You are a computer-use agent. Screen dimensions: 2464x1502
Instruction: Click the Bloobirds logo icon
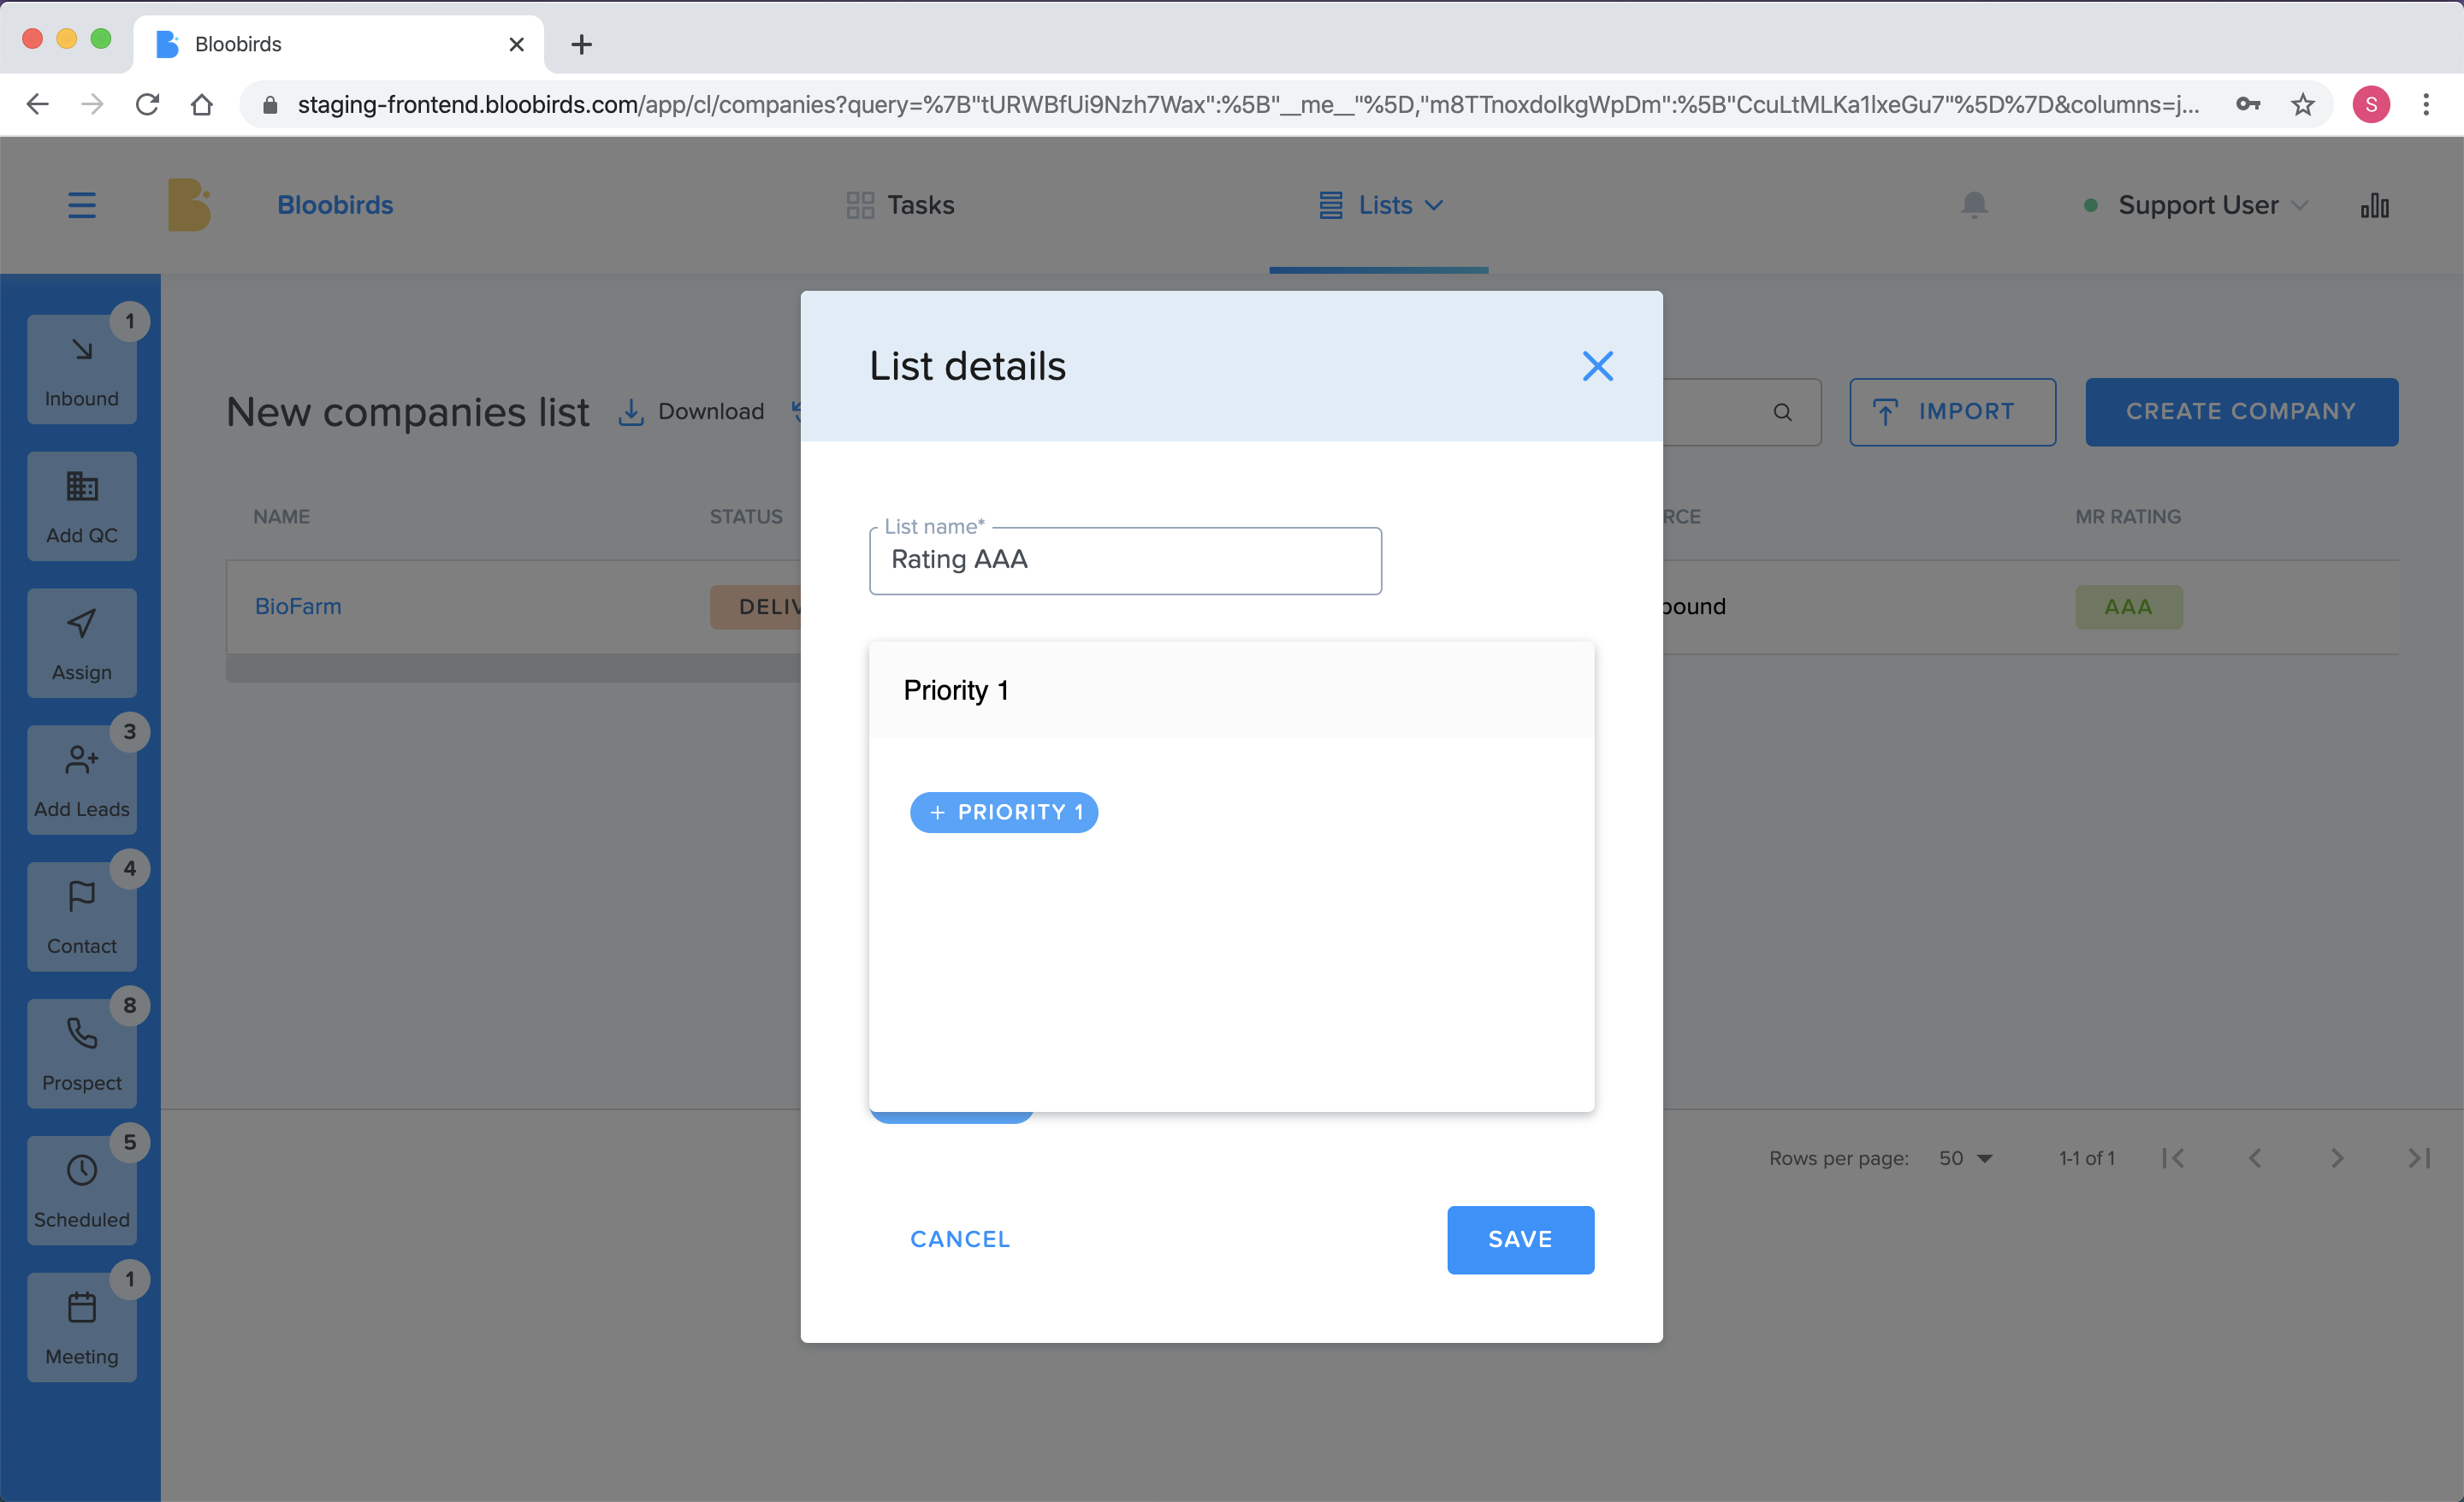tap(189, 205)
